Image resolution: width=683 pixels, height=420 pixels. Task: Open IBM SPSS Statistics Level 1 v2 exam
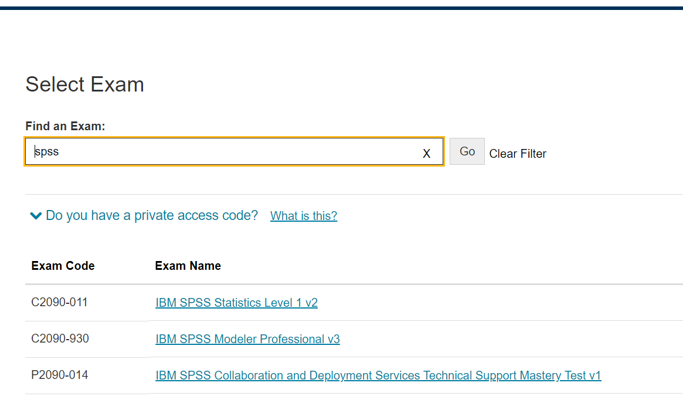click(x=236, y=302)
